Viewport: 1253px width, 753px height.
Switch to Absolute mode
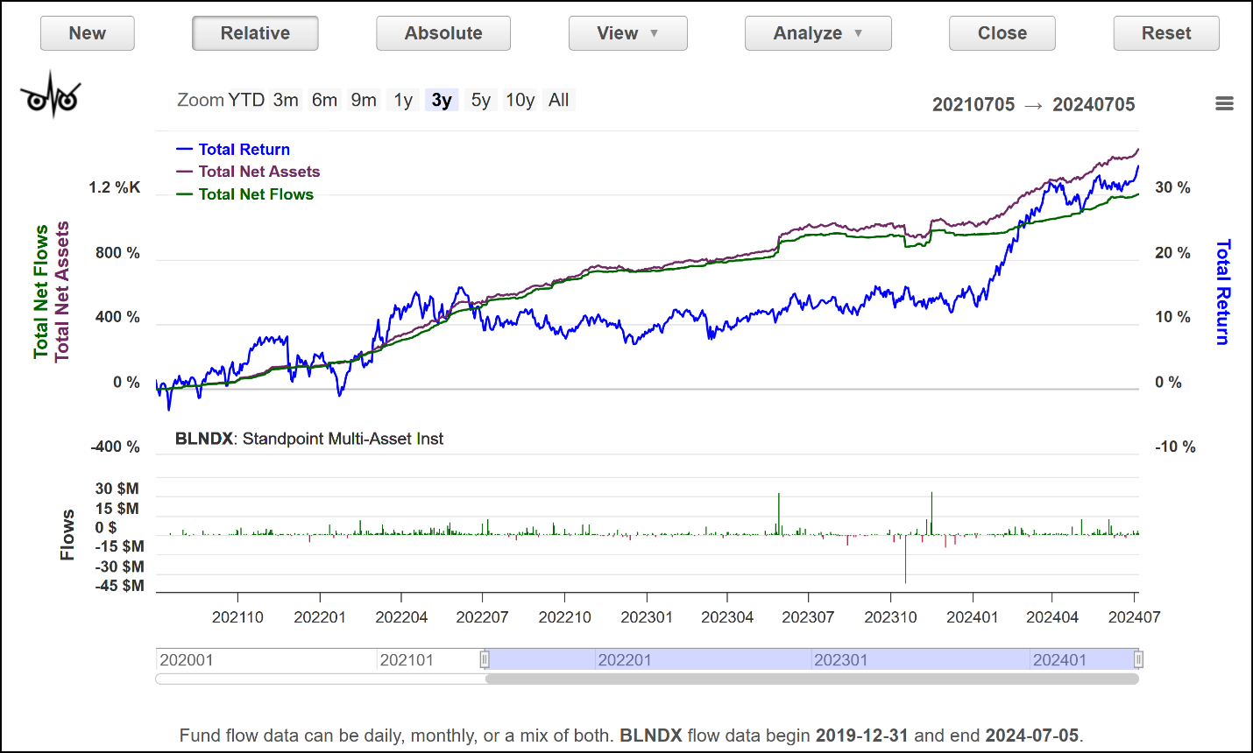[x=443, y=33]
